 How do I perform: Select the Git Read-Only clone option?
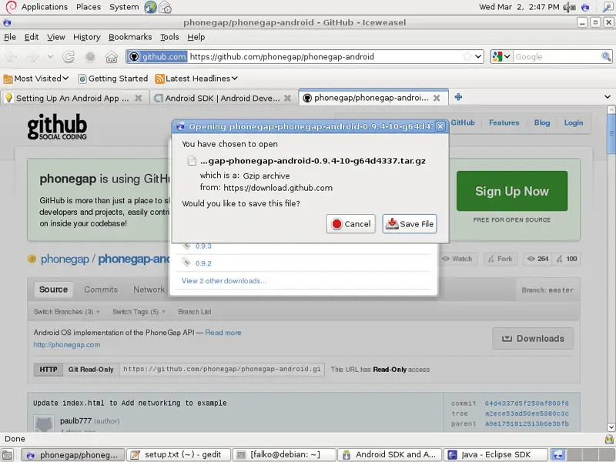[x=91, y=370]
